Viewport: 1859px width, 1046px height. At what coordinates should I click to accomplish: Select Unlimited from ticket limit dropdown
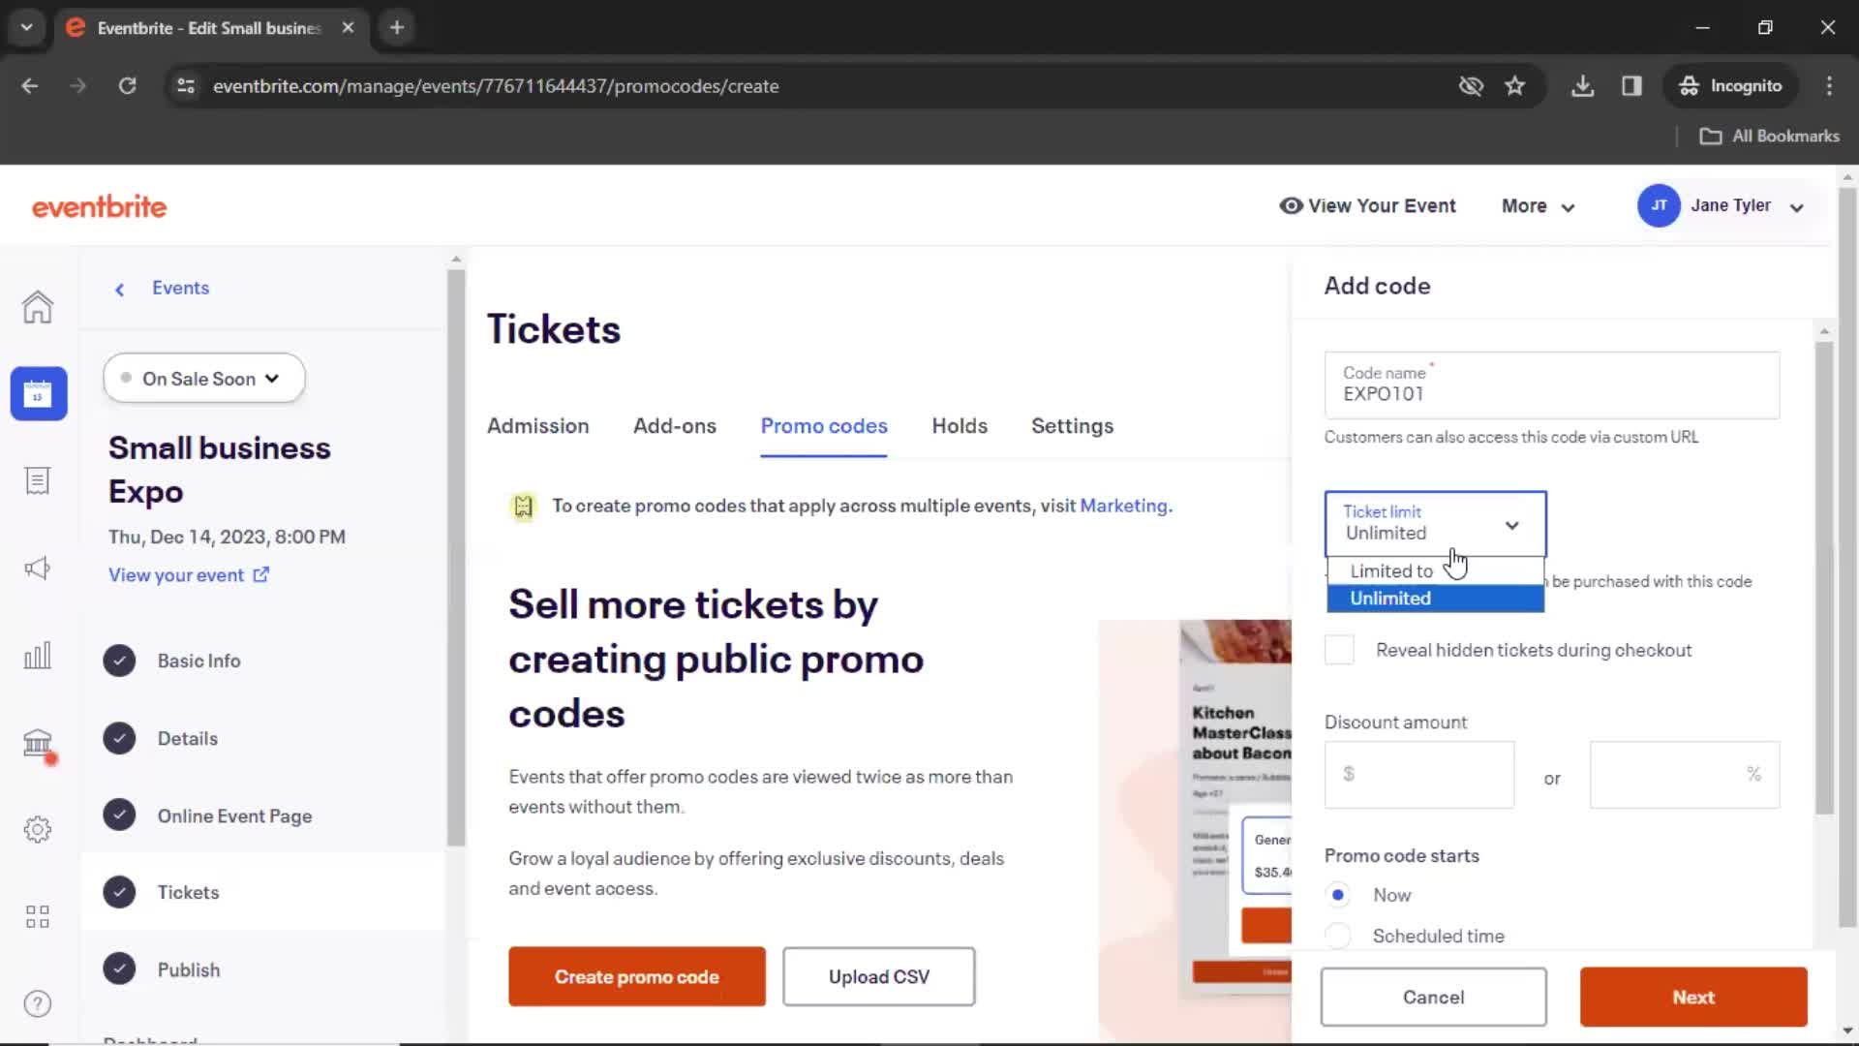point(1391,598)
